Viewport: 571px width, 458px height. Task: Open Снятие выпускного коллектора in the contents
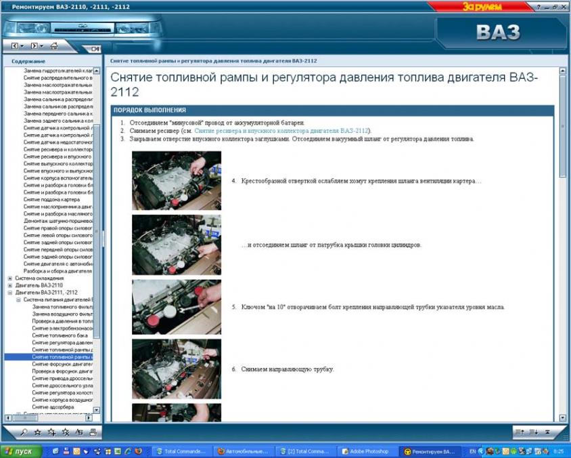(x=58, y=164)
